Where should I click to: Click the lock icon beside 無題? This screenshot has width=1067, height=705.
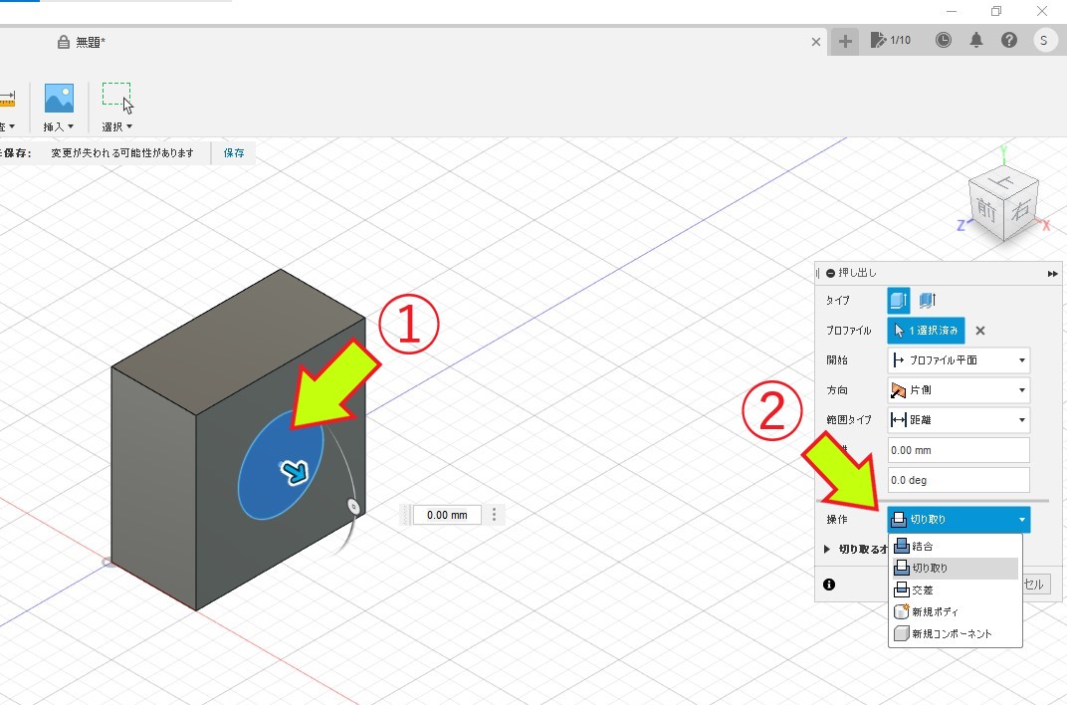[64, 42]
